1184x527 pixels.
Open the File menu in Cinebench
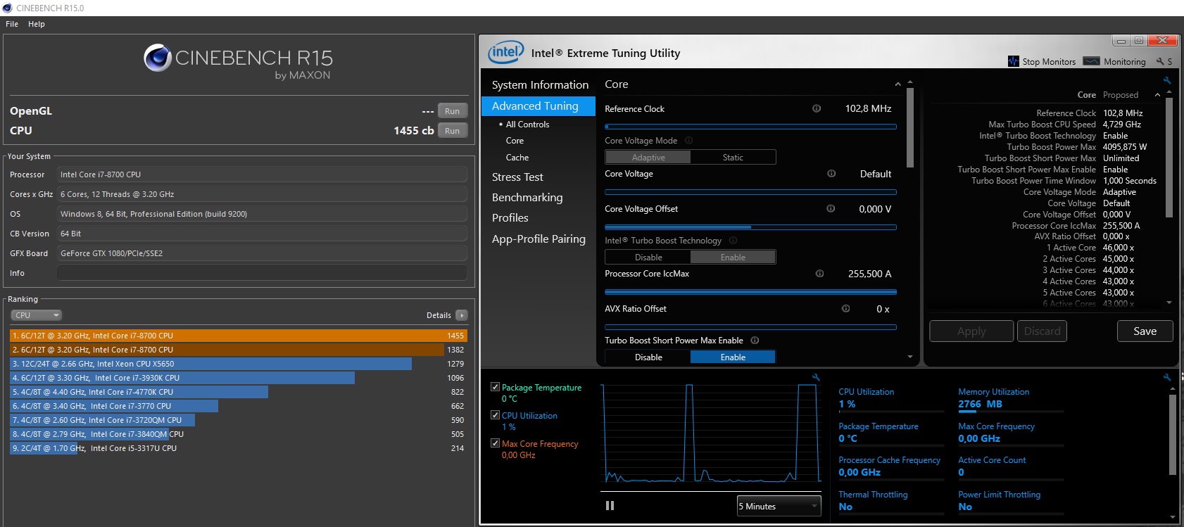(x=12, y=24)
